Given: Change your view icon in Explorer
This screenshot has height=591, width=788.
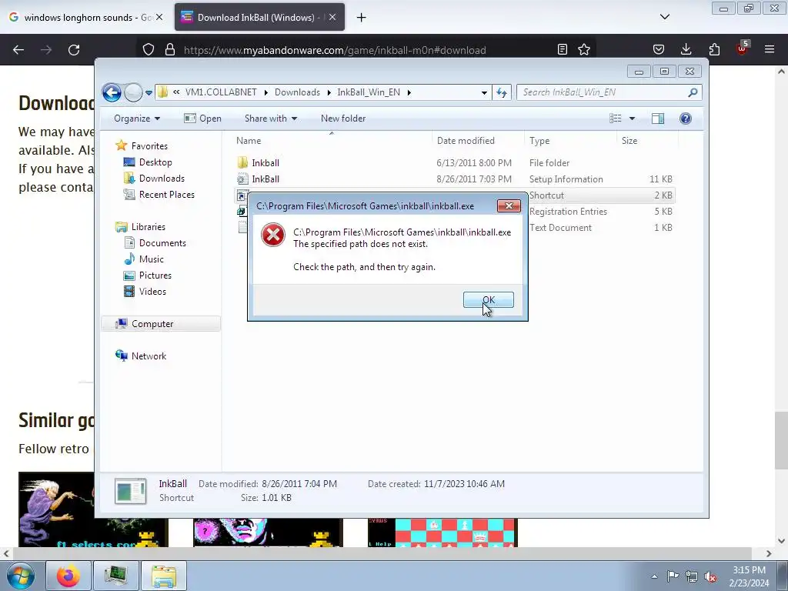Looking at the screenshot, I should 616,119.
